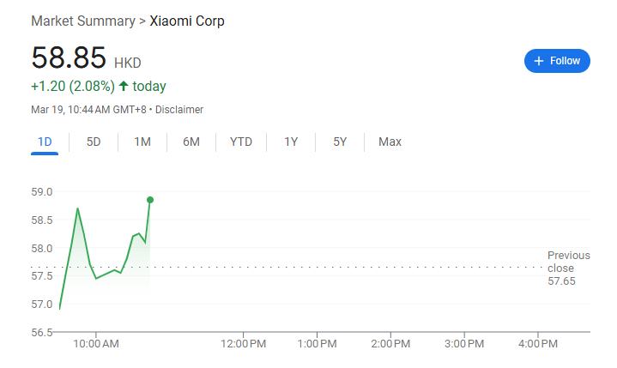617x368 pixels.
Task: Click the green up arrow icon
Action: pos(124,86)
